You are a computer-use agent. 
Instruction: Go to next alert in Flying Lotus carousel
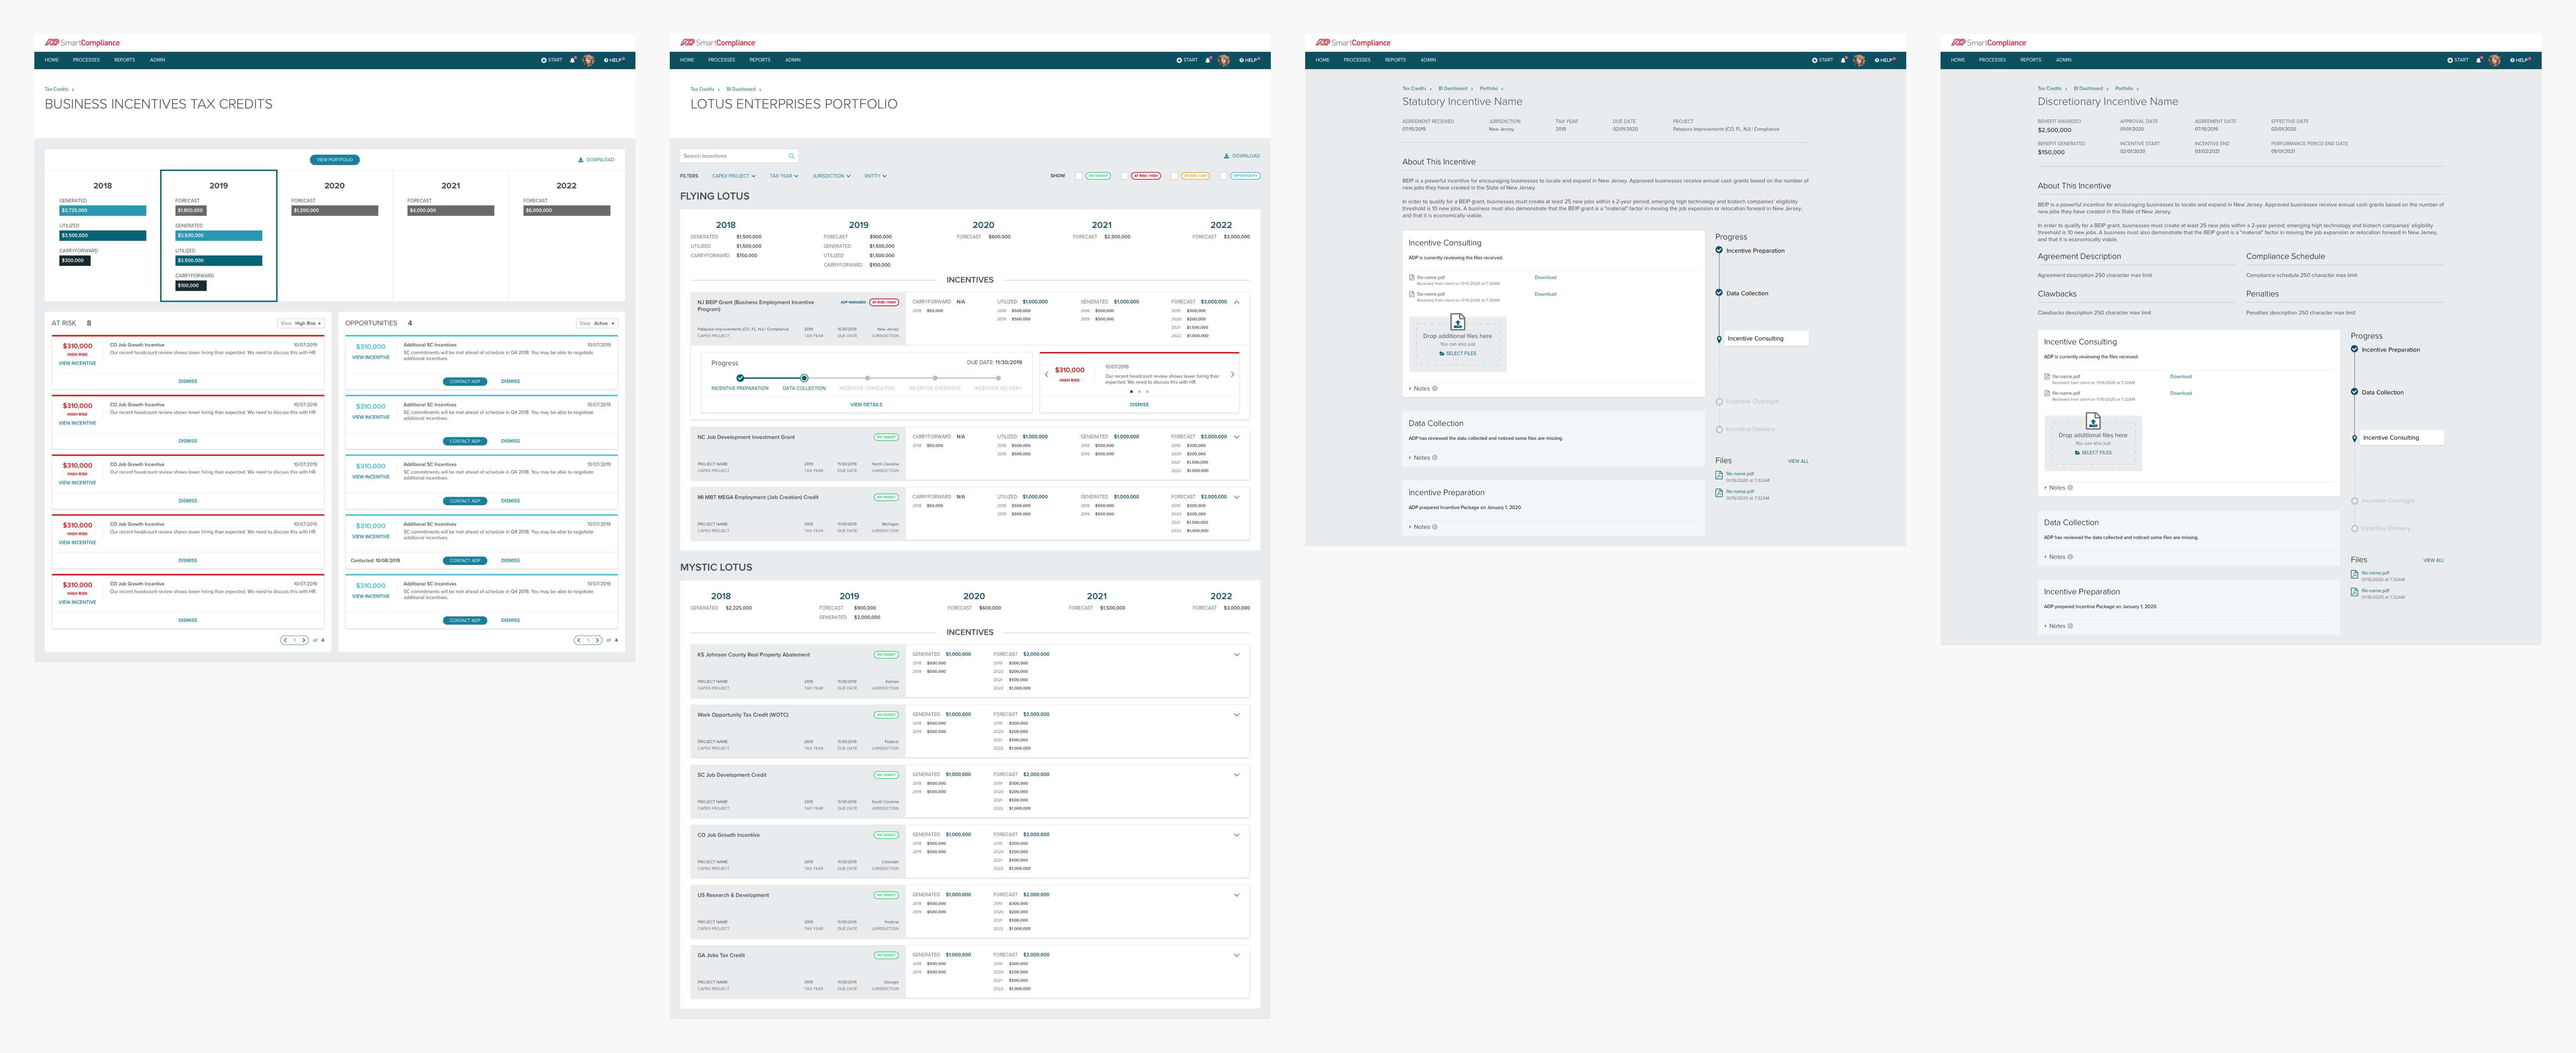(x=1232, y=374)
